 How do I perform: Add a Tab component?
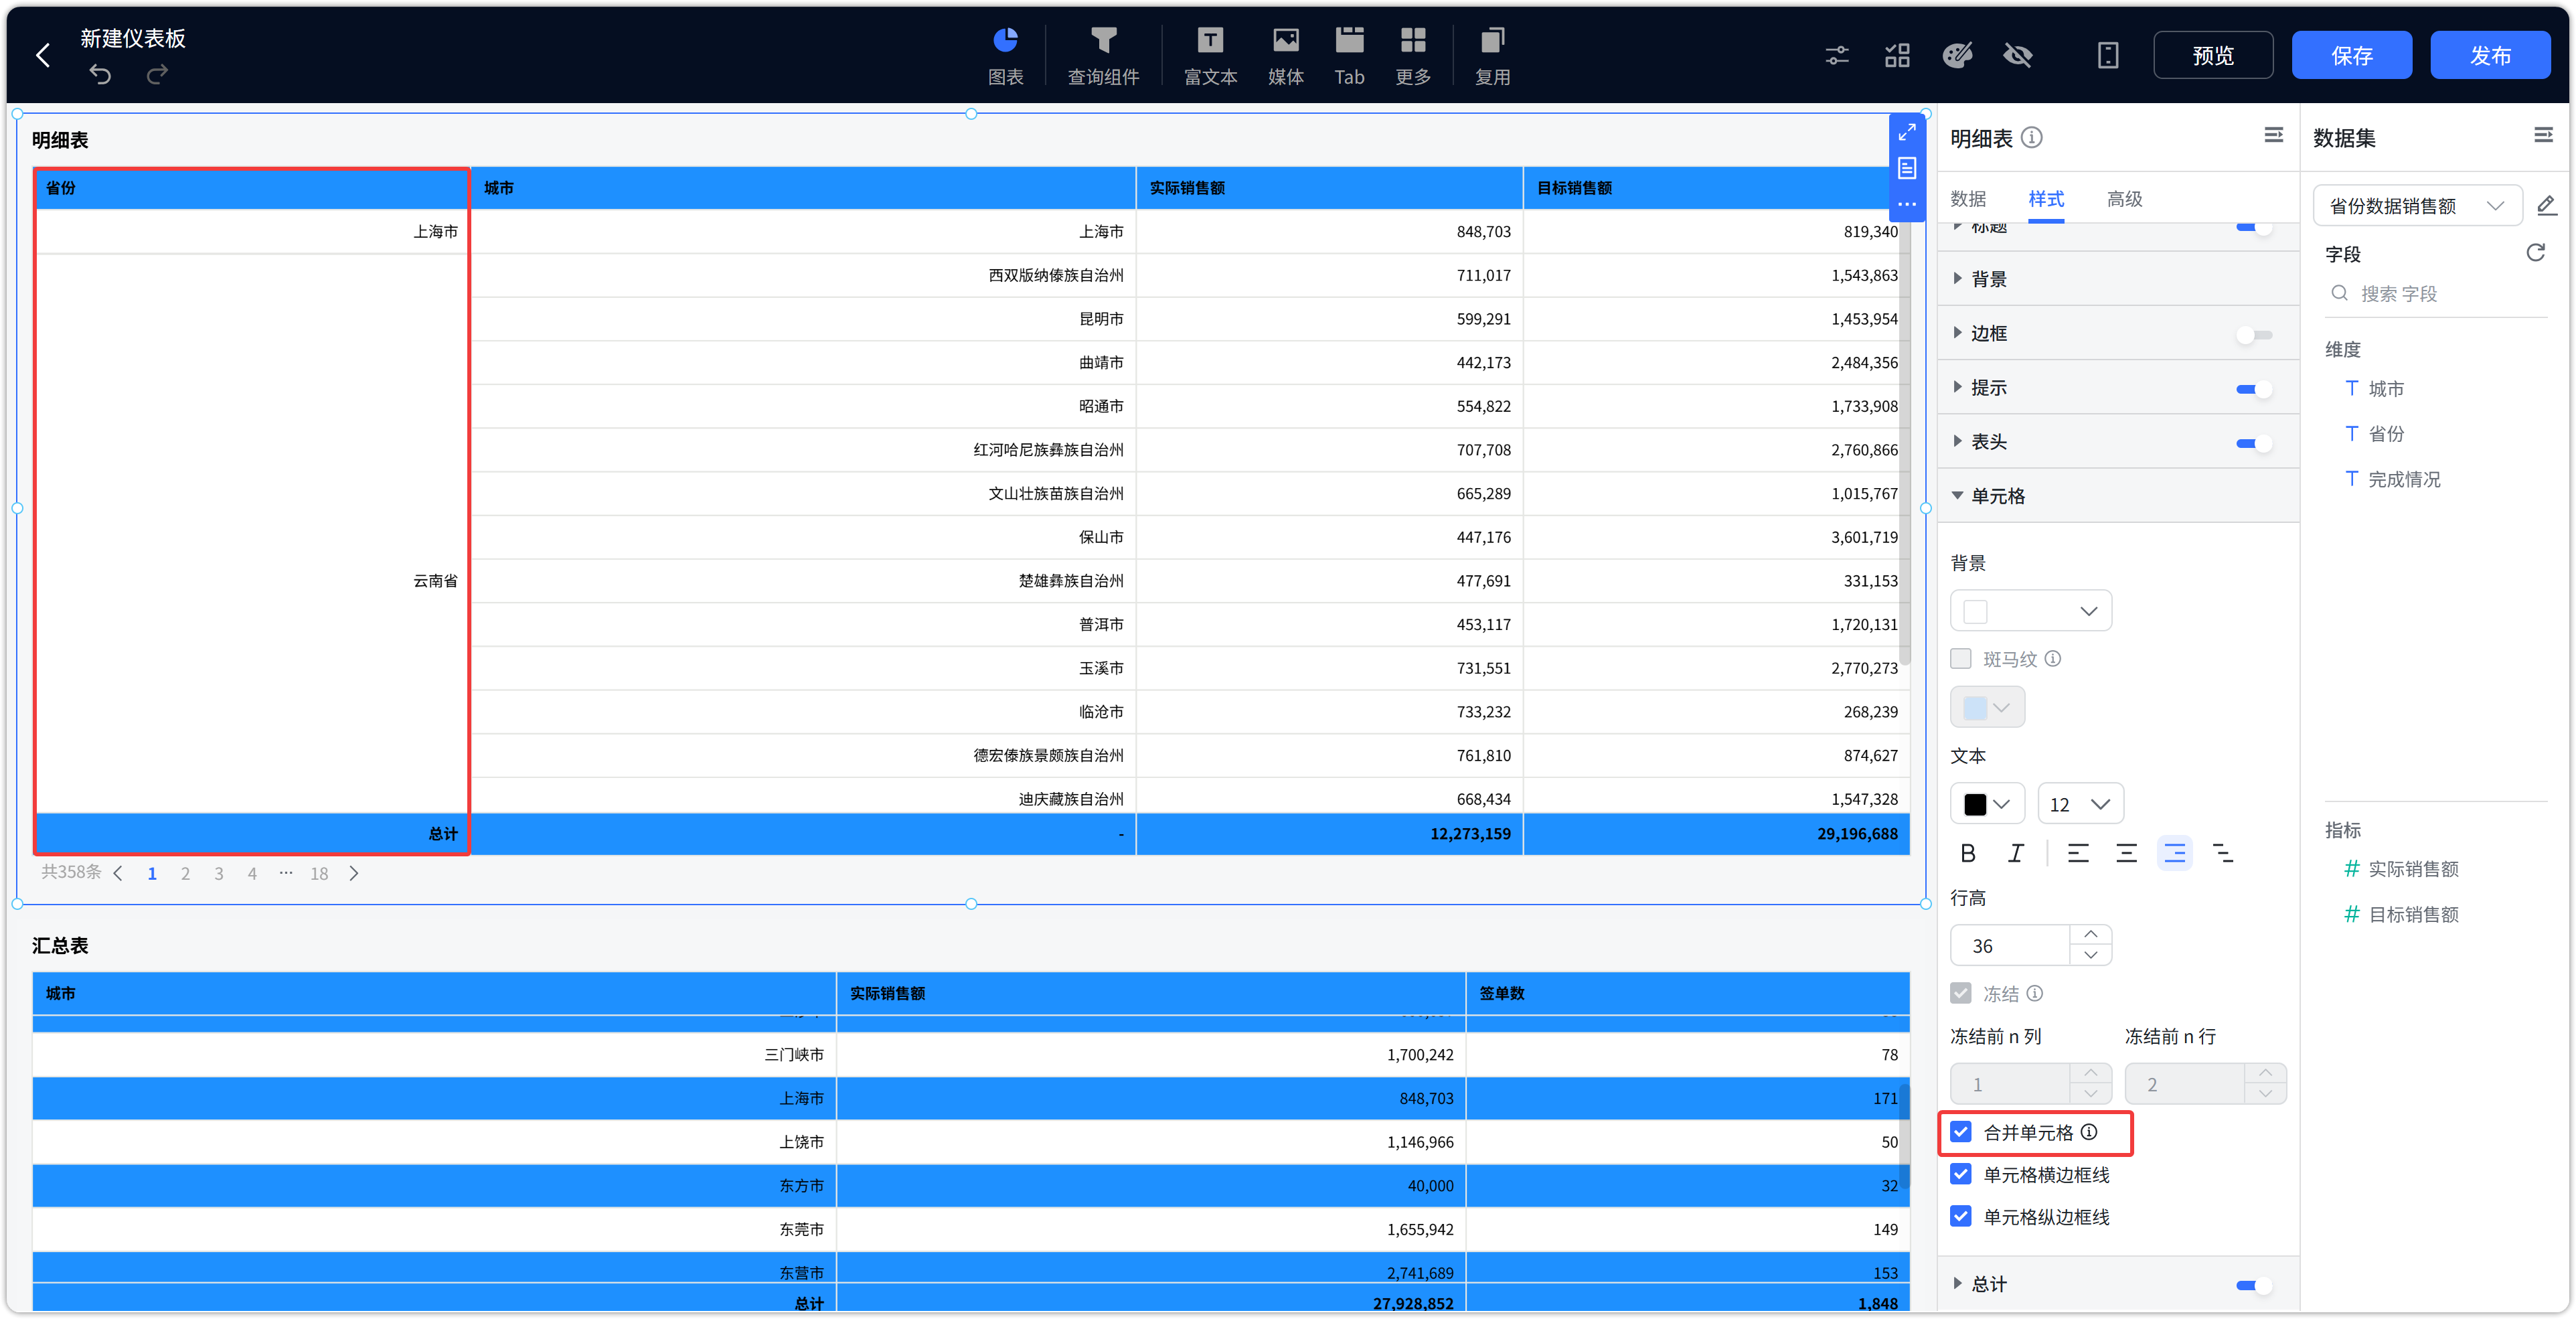coord(1349,55)
